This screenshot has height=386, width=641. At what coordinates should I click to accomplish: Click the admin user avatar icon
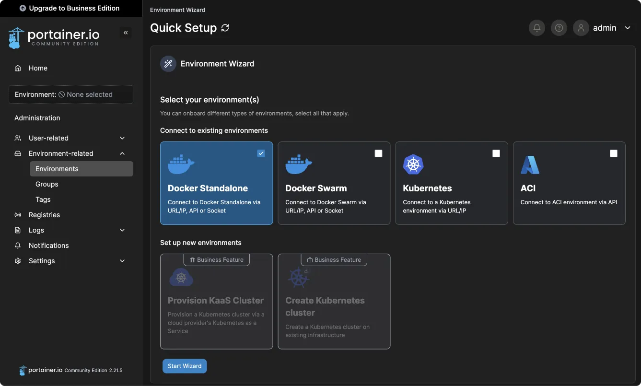[581, 28]
